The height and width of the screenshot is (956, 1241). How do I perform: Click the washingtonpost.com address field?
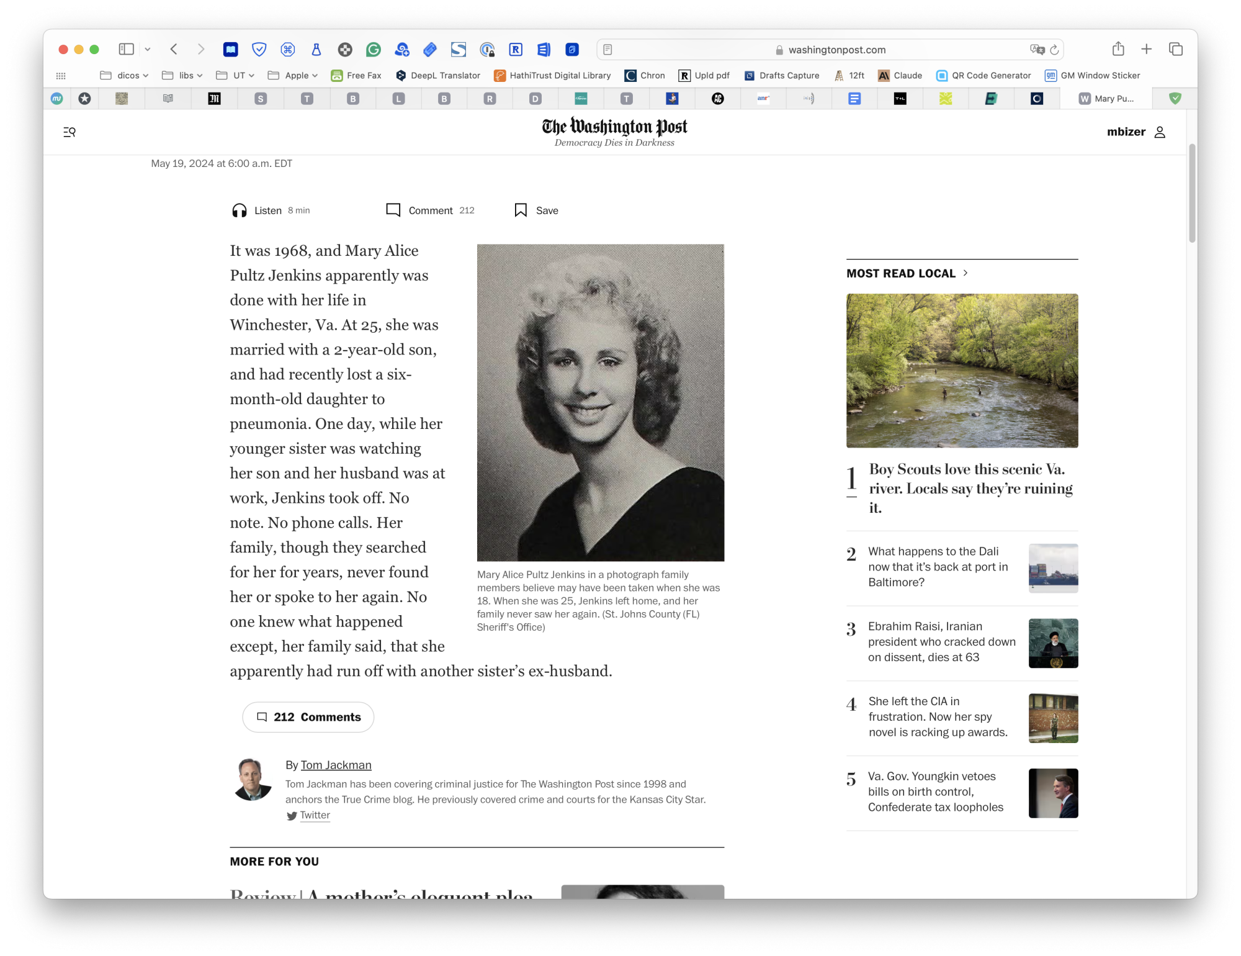[830, 50]
